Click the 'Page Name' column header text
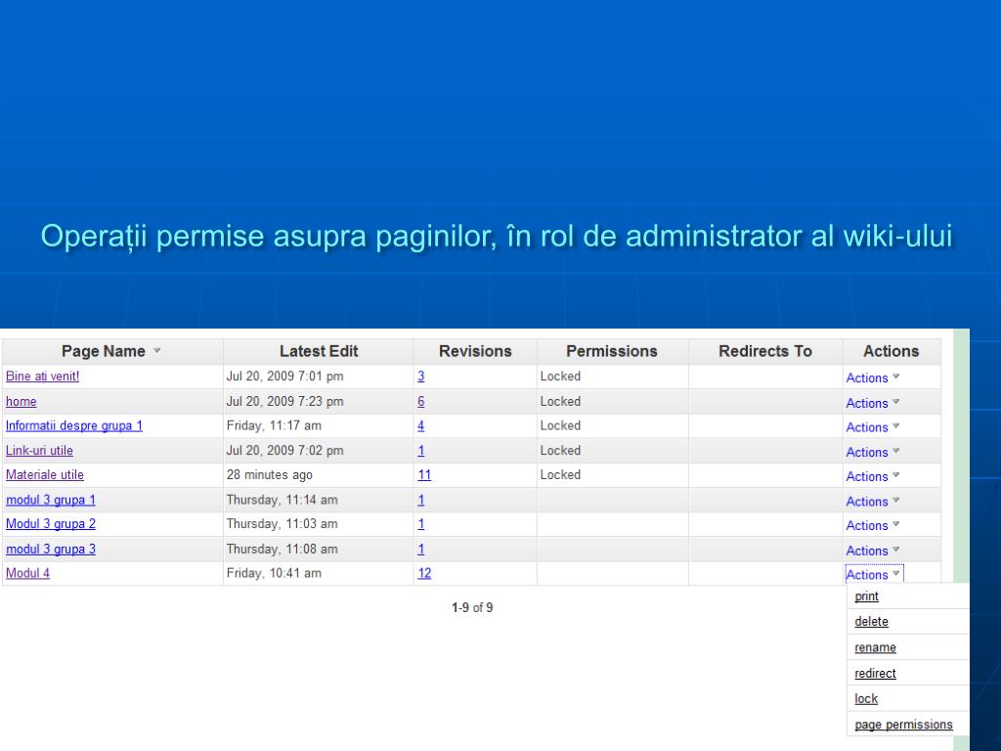This screenshot has height=751, width=1001. 104,351
